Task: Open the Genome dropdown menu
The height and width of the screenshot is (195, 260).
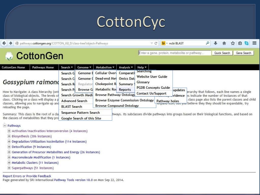Action: coord(84,67)
